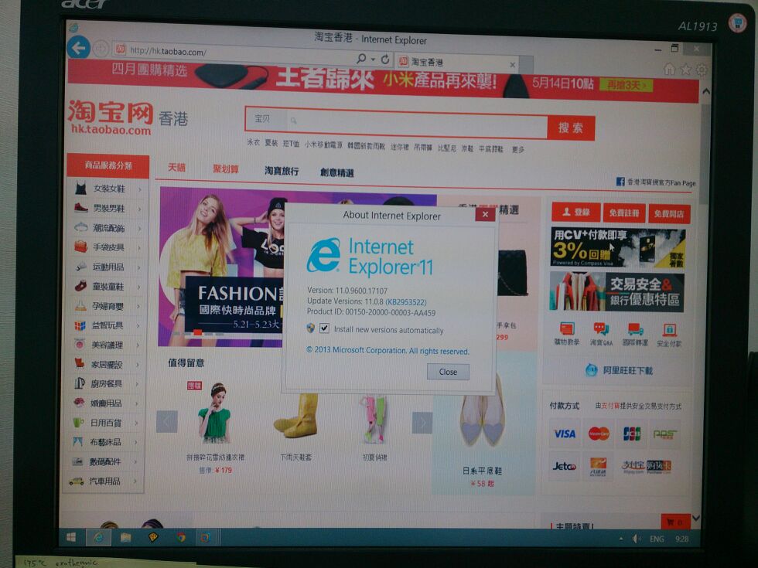758x568 pixels.
Task: Click the 美容護理 category icon
Action: 80,345
